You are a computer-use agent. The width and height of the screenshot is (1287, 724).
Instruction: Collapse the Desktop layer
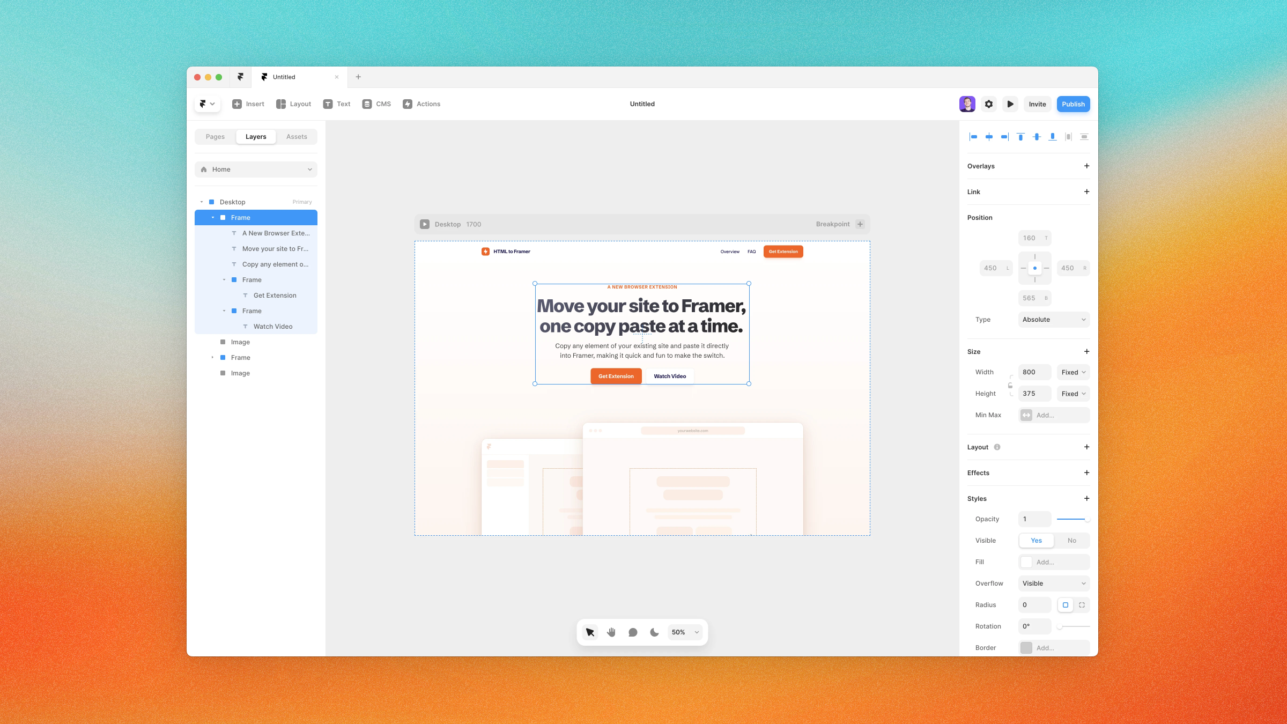coord(202,202)
